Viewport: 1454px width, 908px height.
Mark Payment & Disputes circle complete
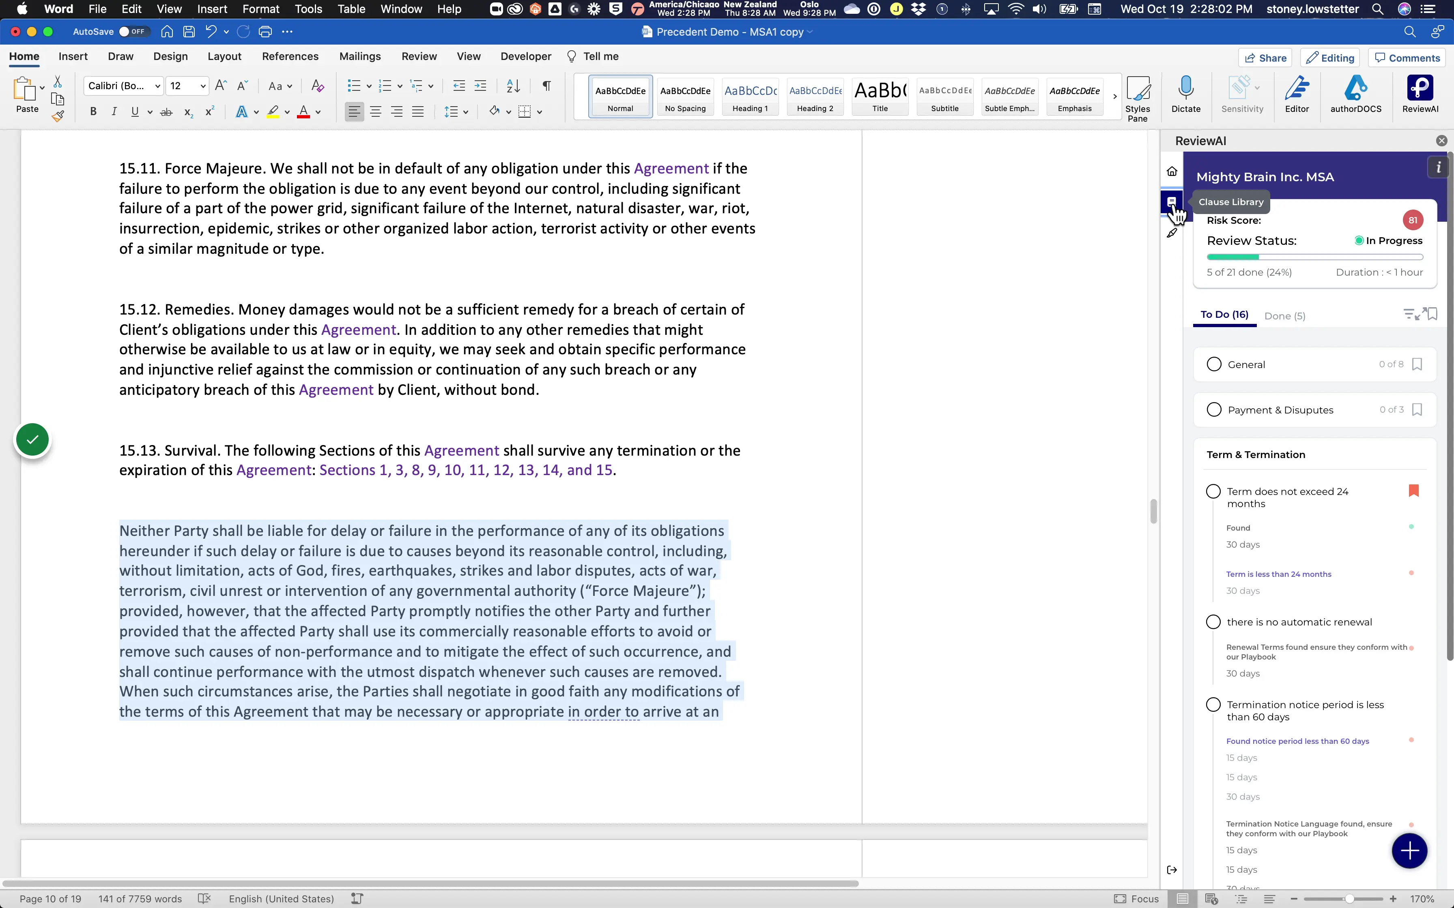1214,409
